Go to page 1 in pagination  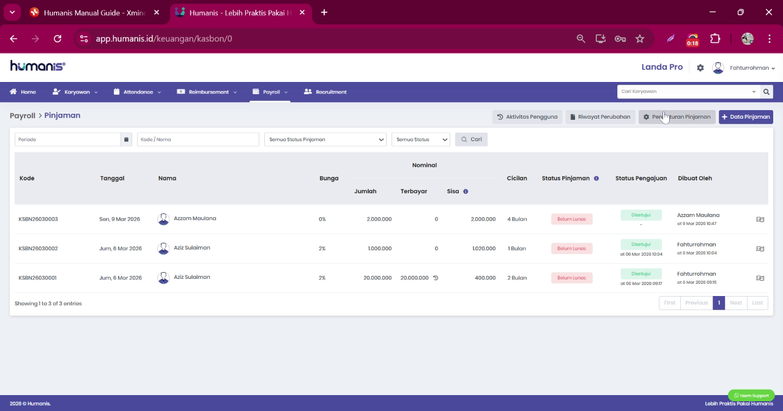point(719,303)
